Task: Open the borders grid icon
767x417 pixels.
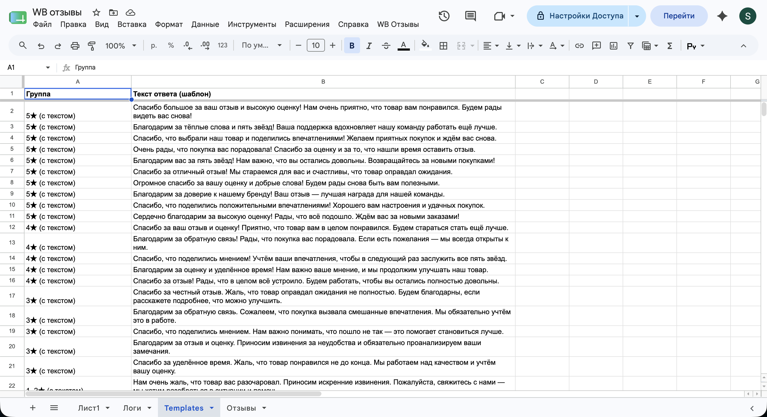Action: pyautogui.click(x=443, y=46)
